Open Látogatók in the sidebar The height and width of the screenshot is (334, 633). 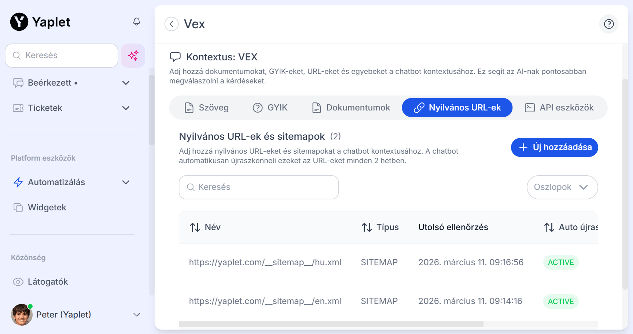pos(48,282)
